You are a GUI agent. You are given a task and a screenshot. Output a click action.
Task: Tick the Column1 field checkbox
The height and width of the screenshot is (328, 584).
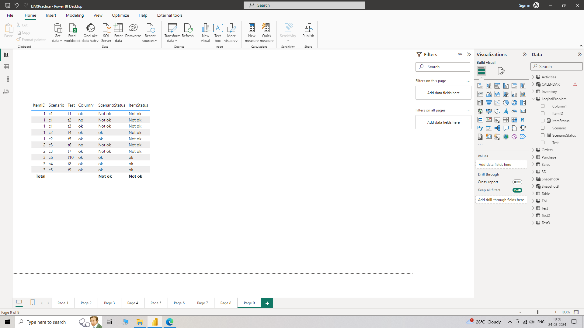[543, 106]
